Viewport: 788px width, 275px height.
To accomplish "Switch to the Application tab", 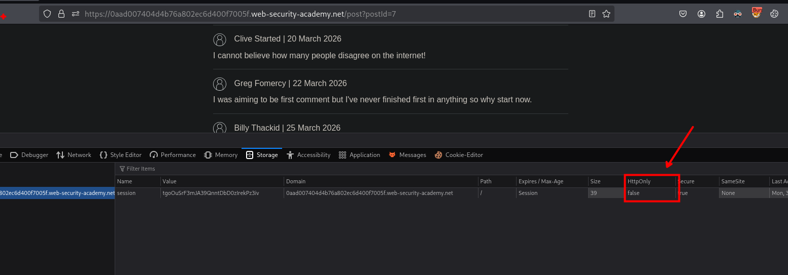I will [x=359, y=155].
